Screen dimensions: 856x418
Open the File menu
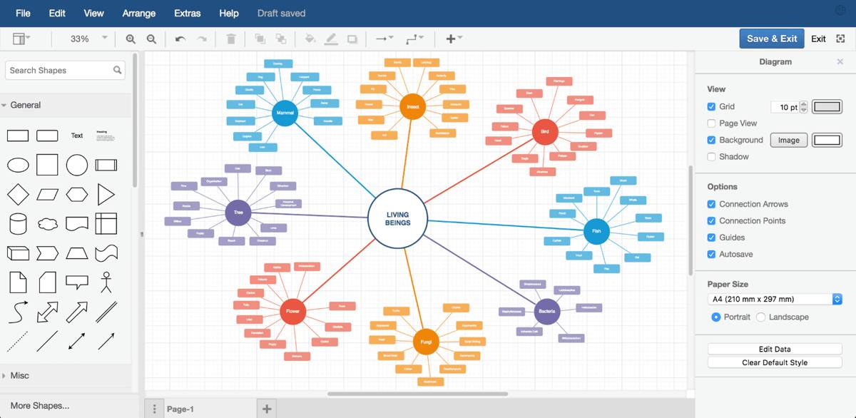click(23, 14)
